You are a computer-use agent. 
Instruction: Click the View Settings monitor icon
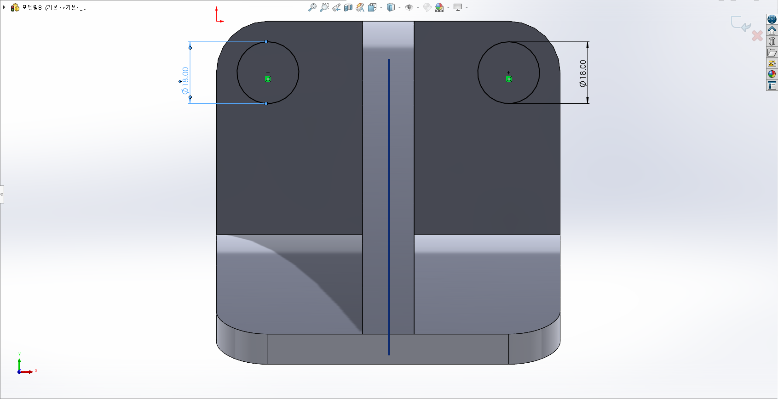point(458,7)
